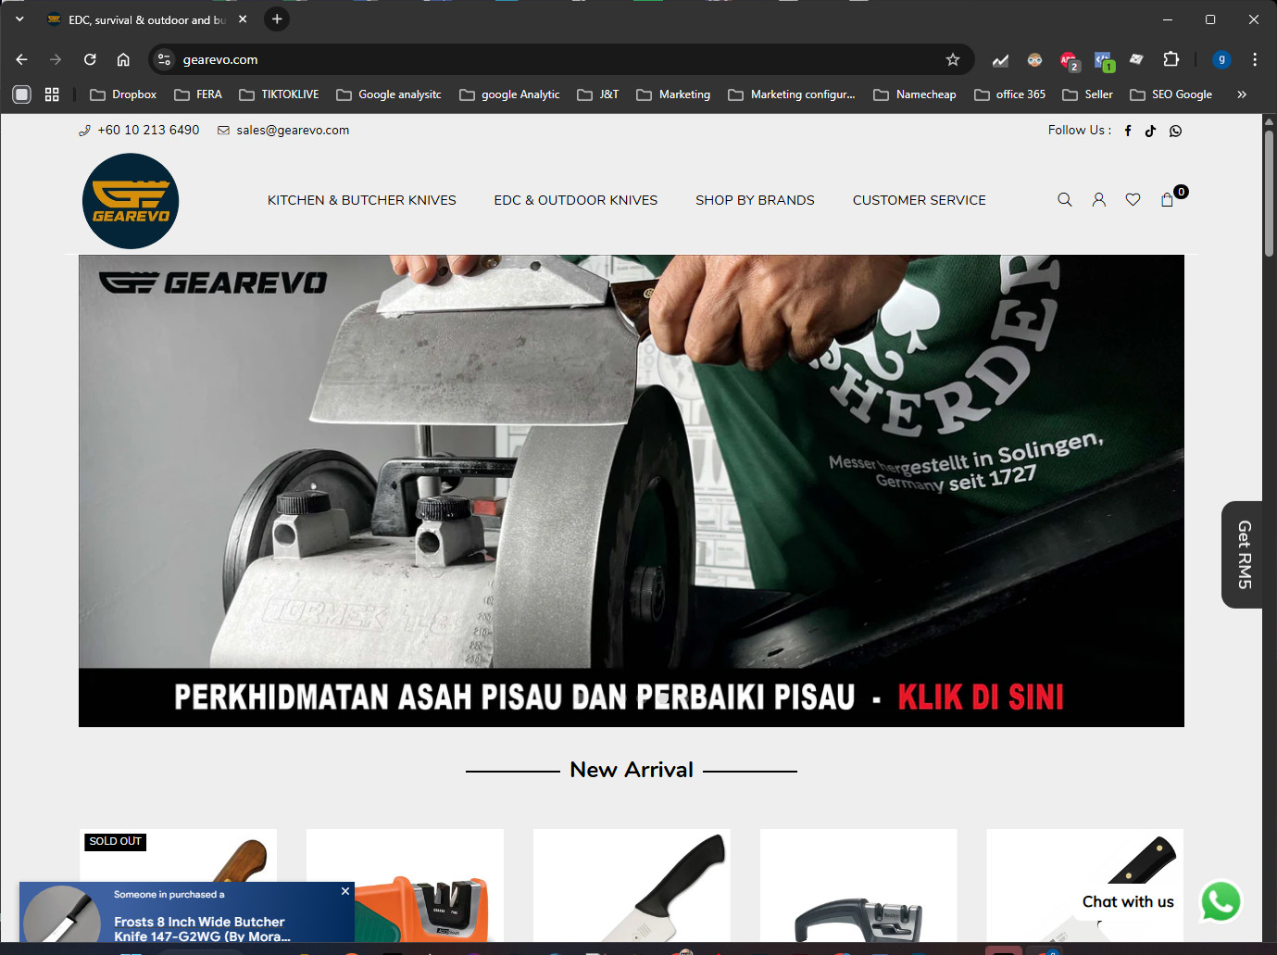Click the gearevo.com address bar
This screenshot has height=955, width=1277.
coord(556,59)
